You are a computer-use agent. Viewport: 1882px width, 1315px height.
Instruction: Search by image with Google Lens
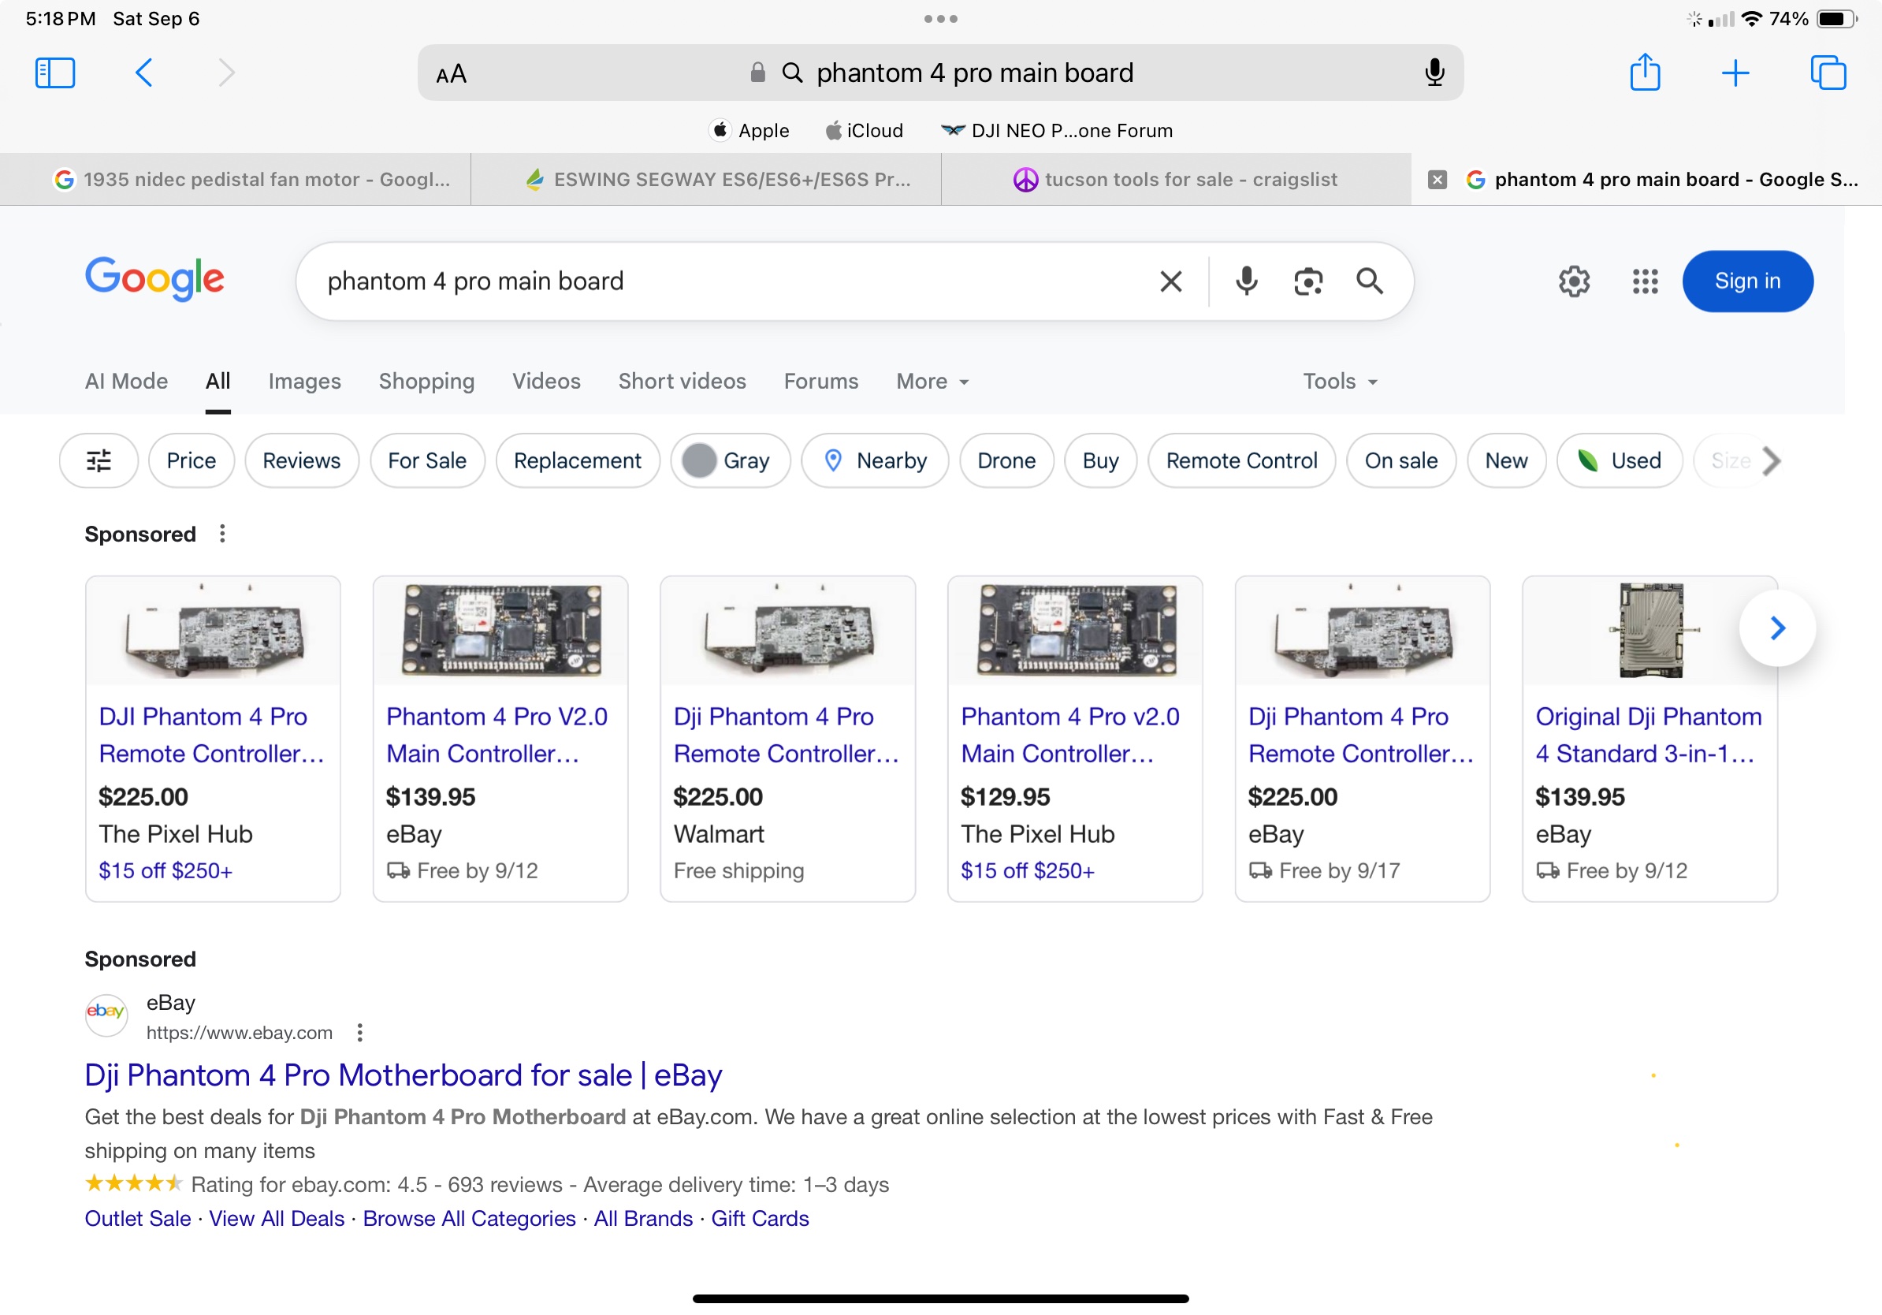coord(1308,281)
